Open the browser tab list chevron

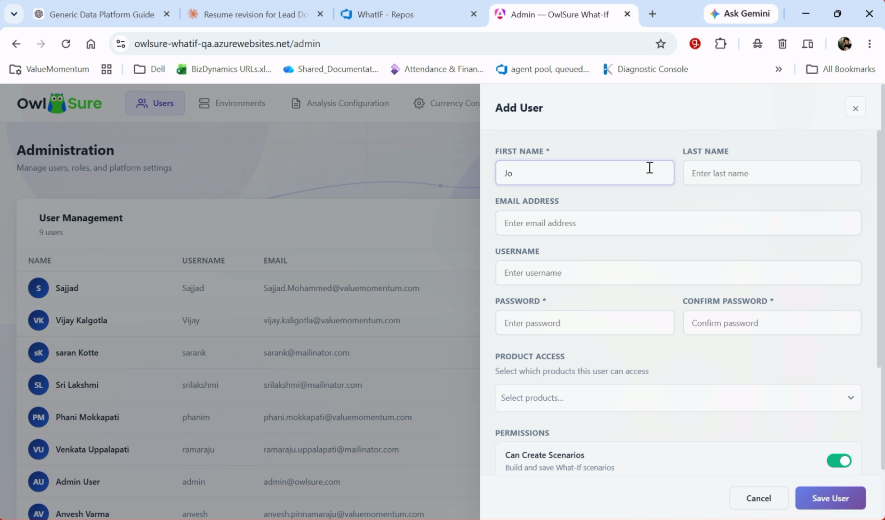click(14, 14)
